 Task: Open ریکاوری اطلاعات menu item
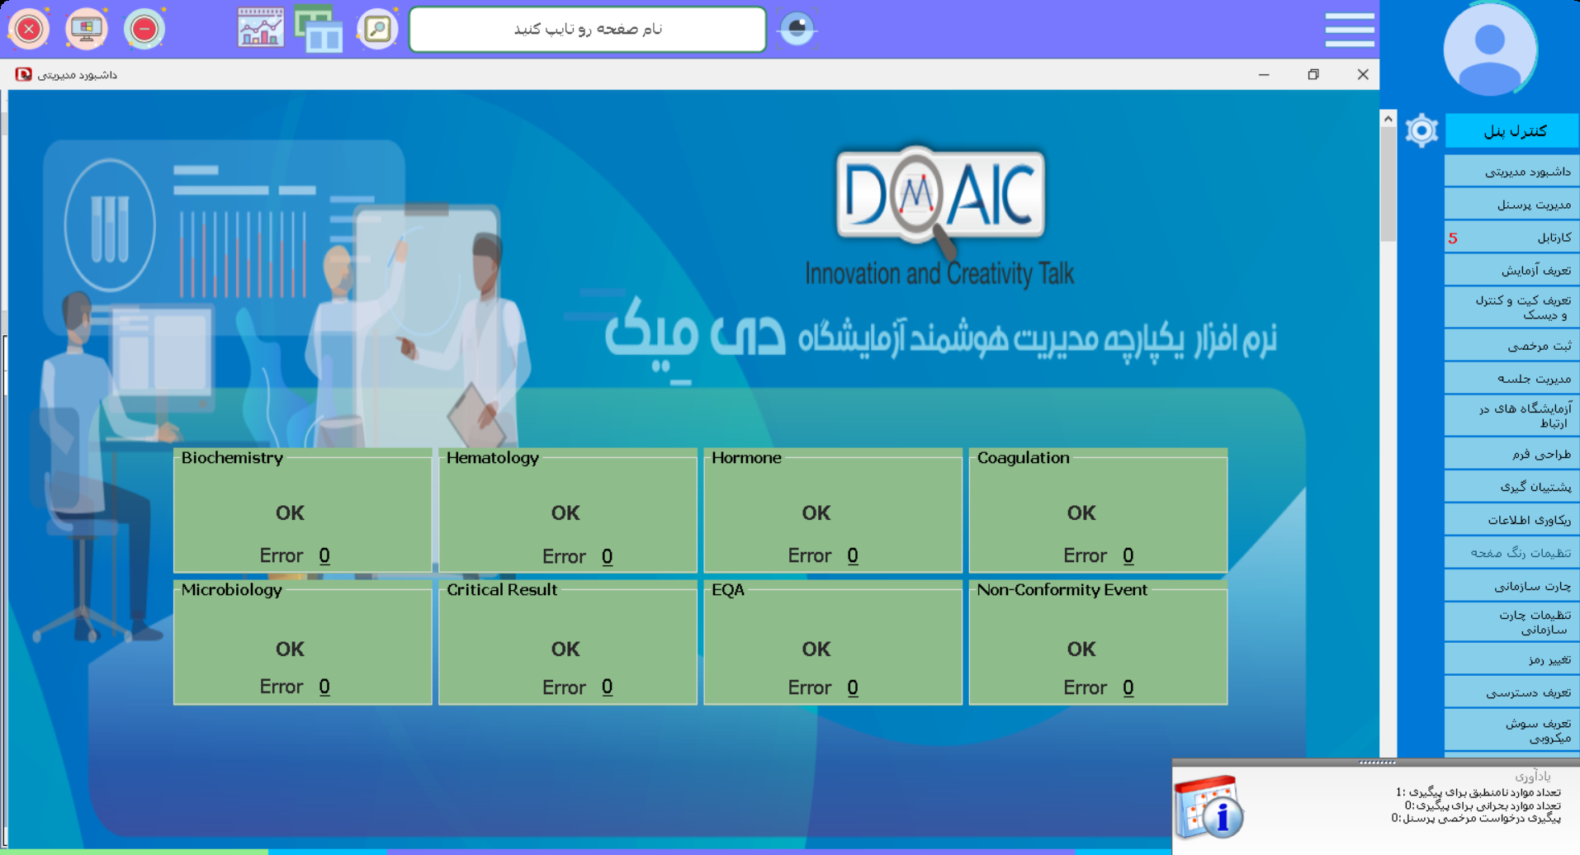click(1511, 520)
